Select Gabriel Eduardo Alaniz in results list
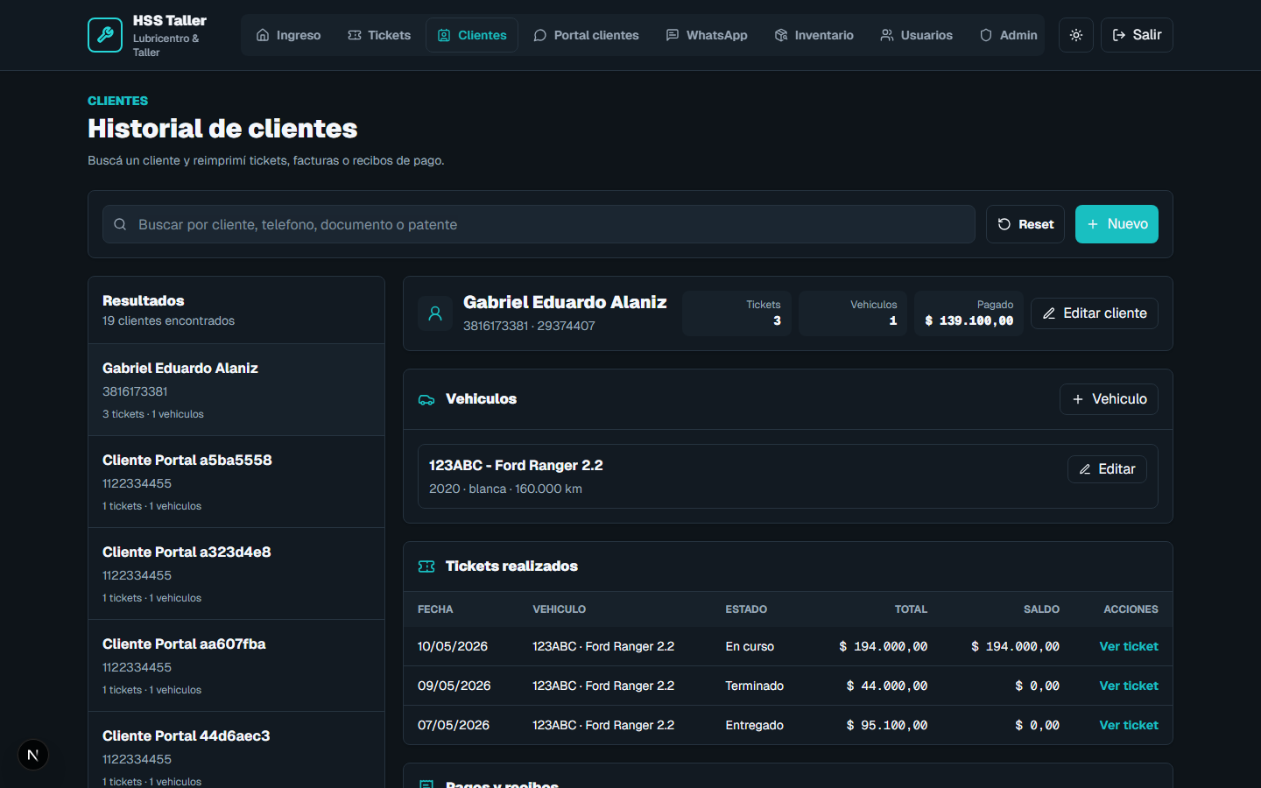 [x=236, y=390]
